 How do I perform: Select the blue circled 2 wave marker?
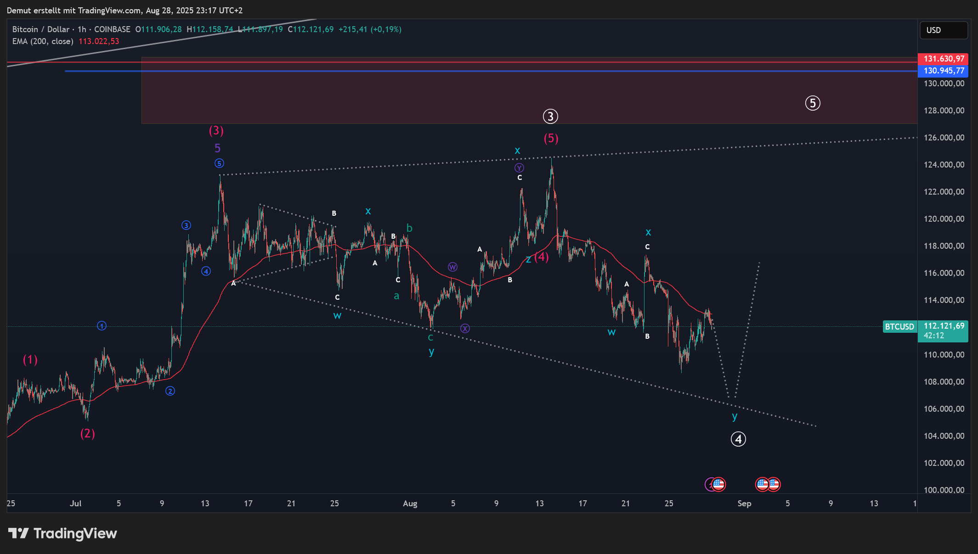pyautogui.click(x=170, y=391)
